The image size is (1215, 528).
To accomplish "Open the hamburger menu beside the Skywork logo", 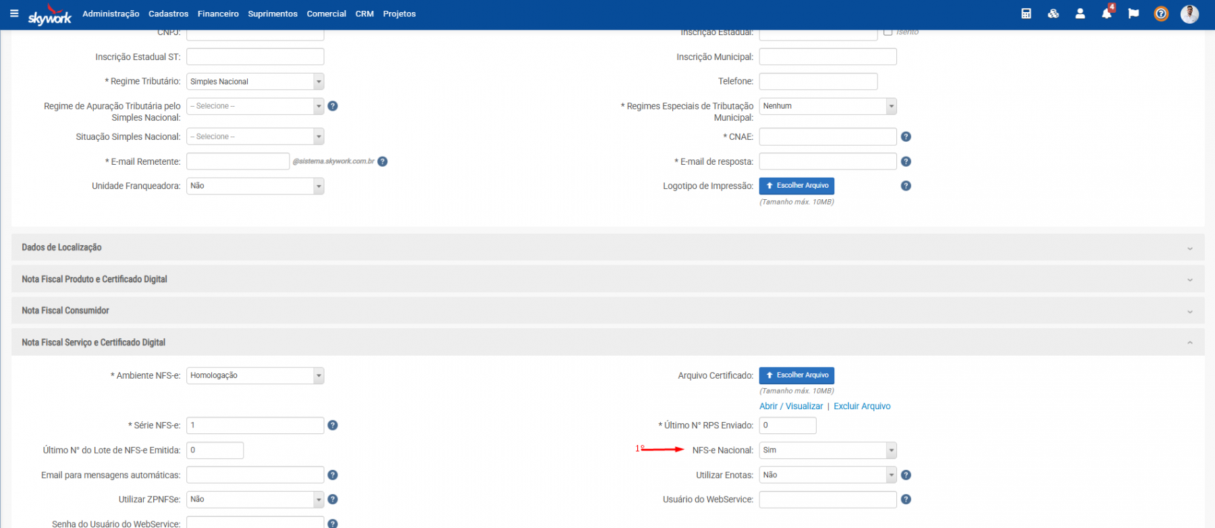I will point(14,14).
